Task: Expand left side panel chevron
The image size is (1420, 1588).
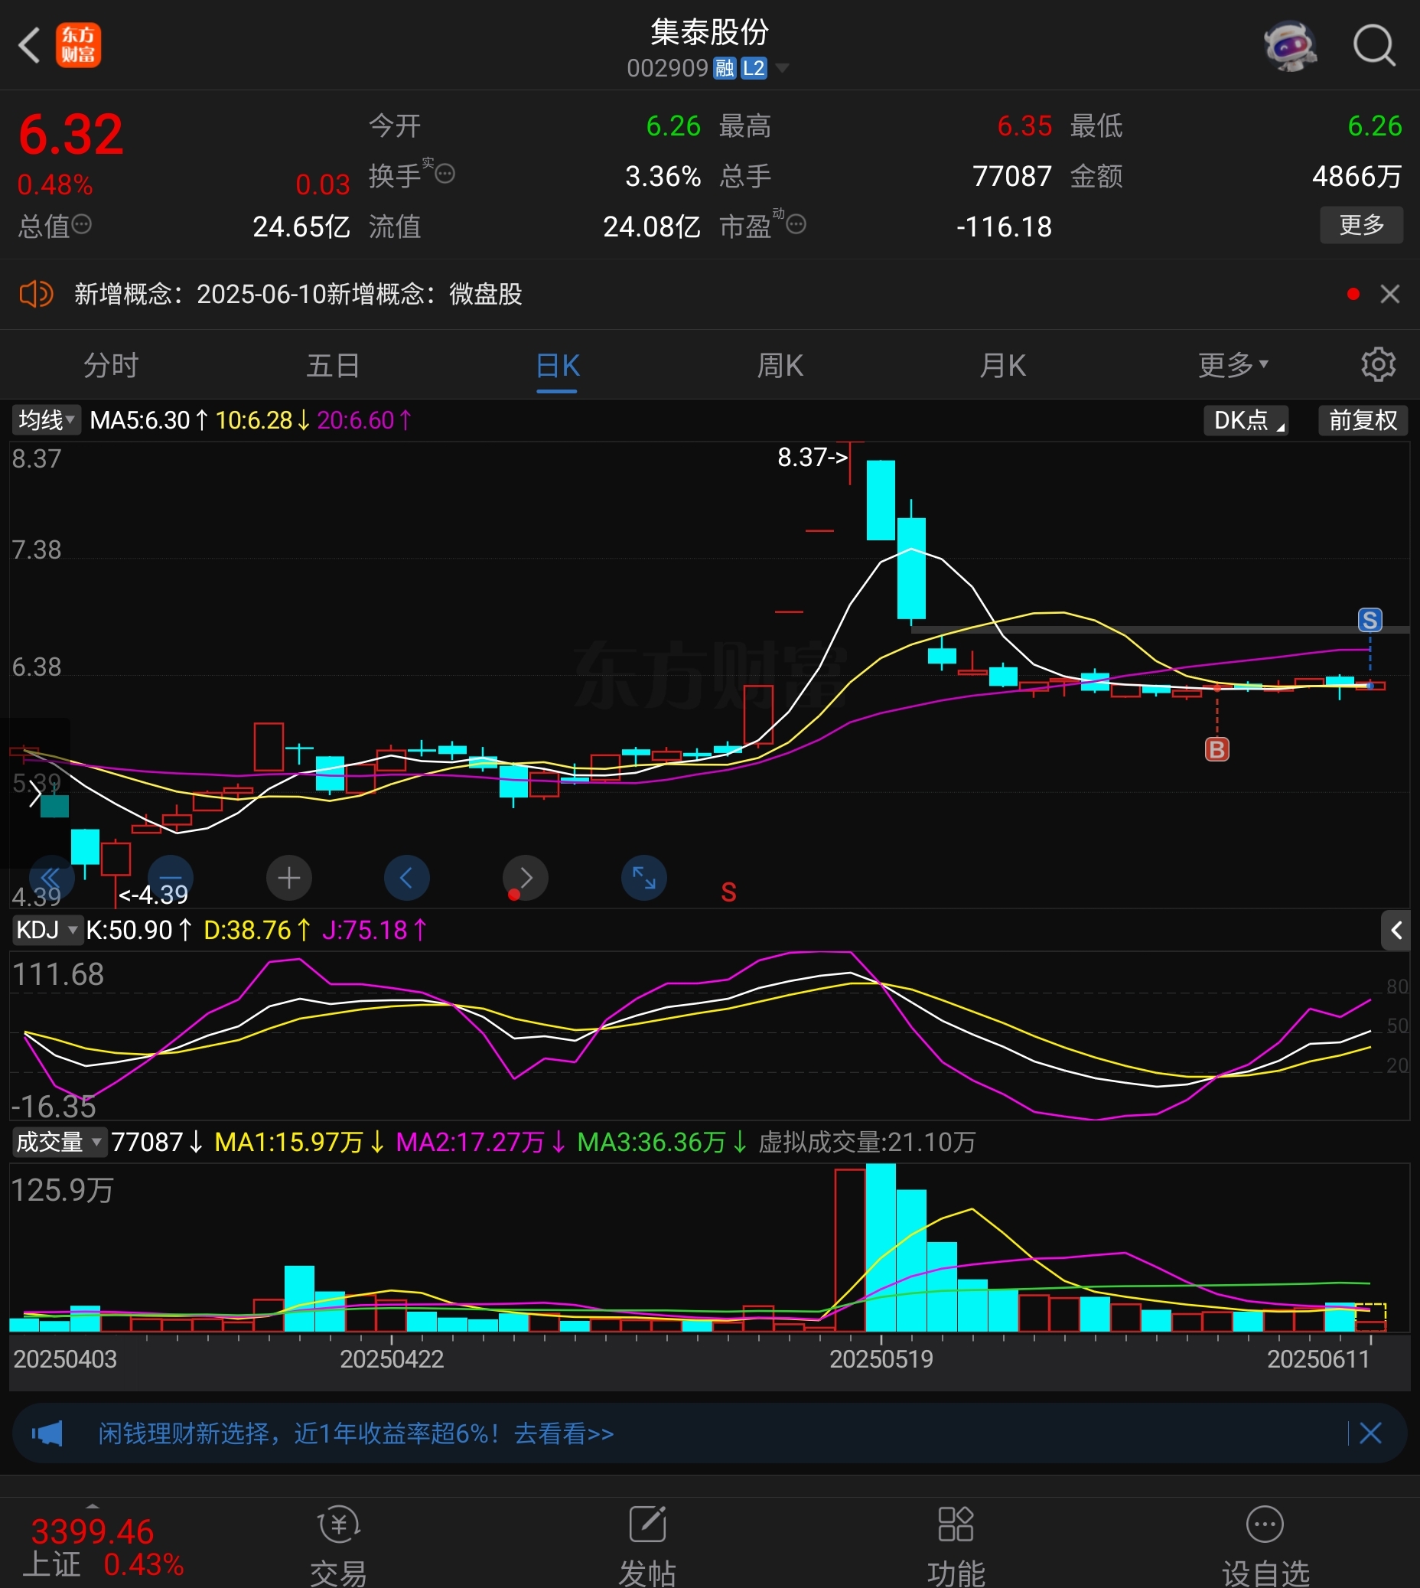Action: click(34, 795)
